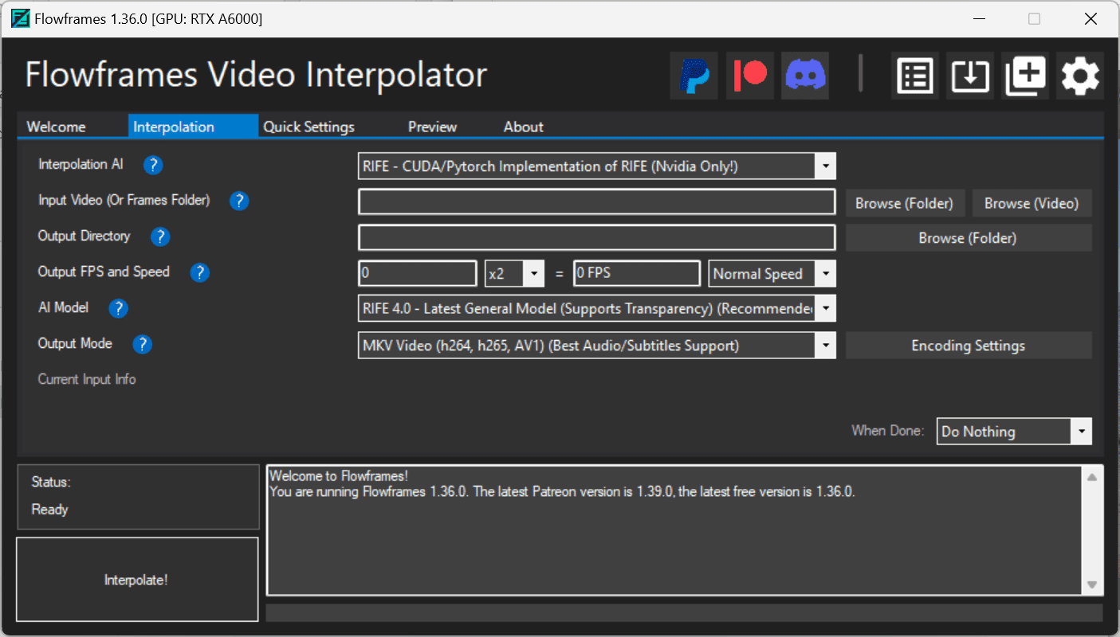Open the interpolation task queue
Viewport: 1120px width, 637px height.
click(x=914, y=75)
